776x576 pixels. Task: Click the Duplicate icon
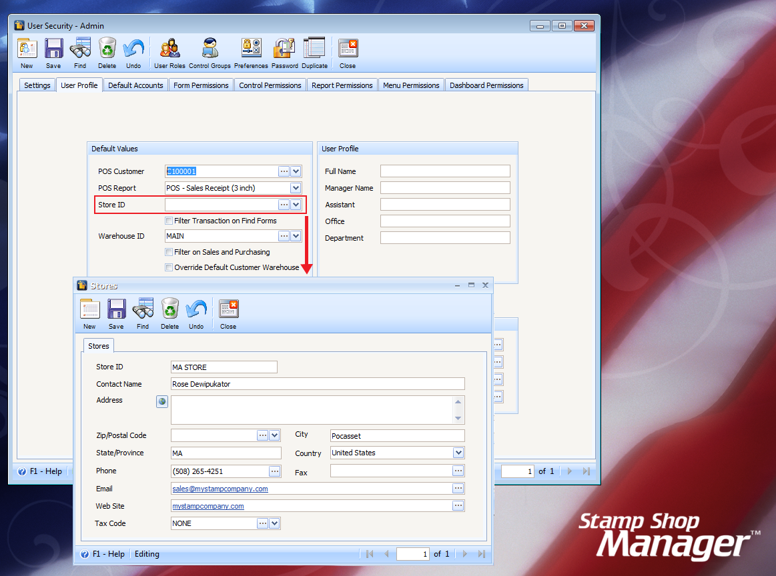tap(314, 53)
